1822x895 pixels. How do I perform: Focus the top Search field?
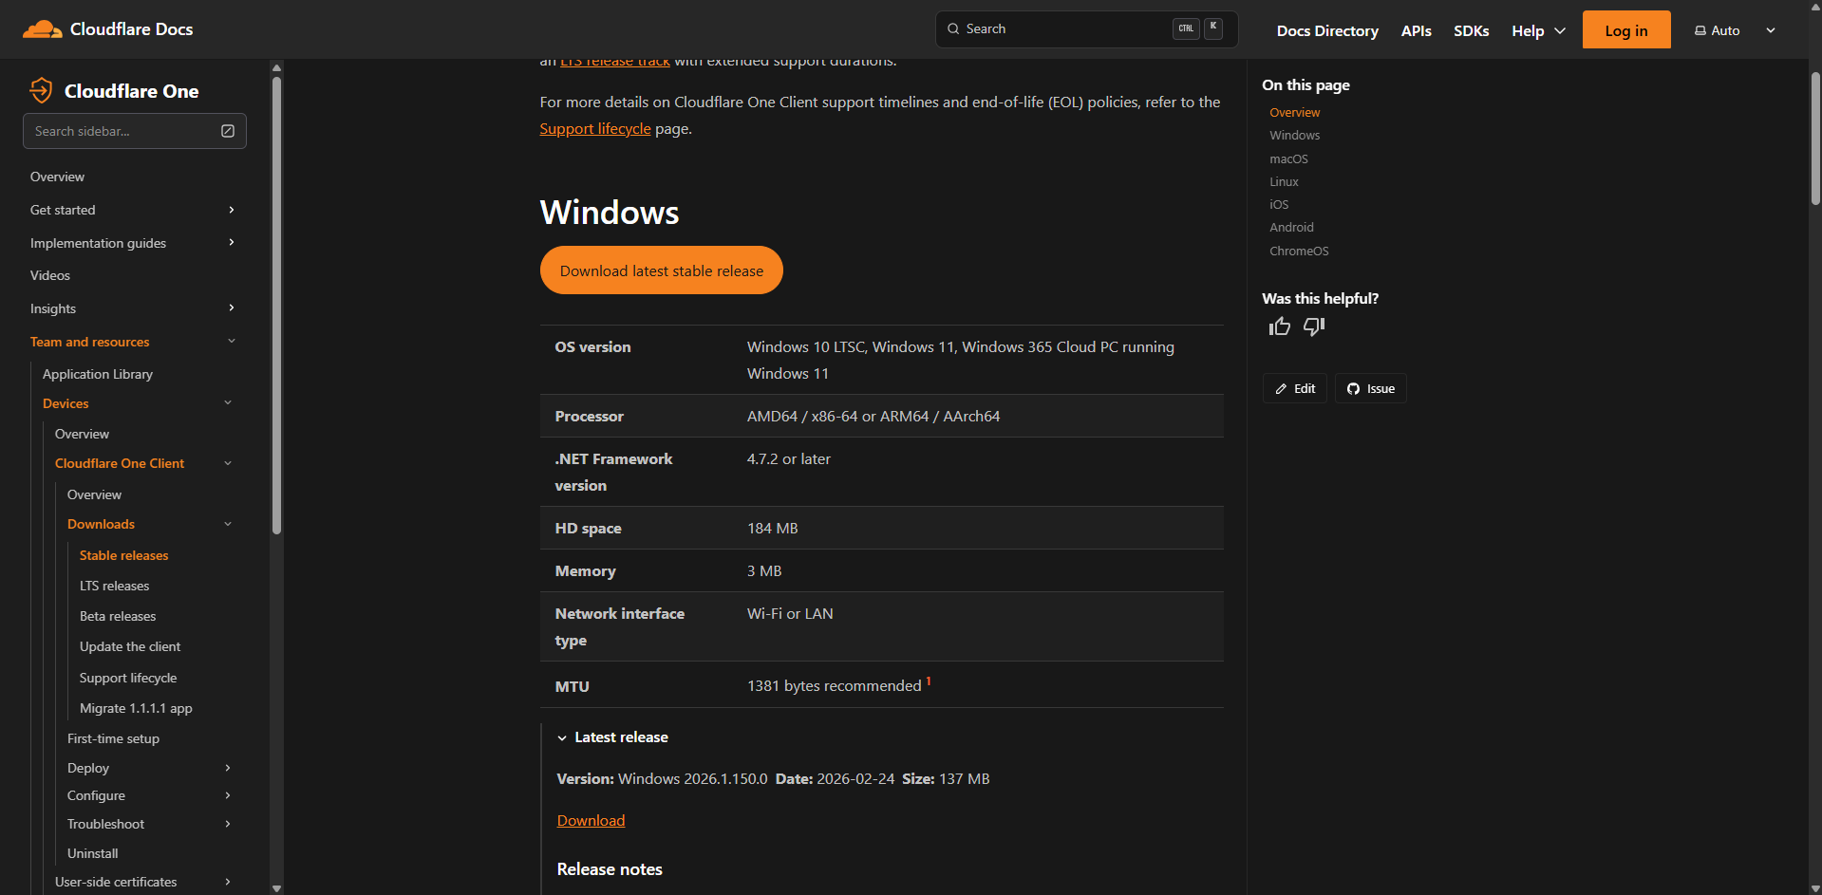[x=1086, y=29]
